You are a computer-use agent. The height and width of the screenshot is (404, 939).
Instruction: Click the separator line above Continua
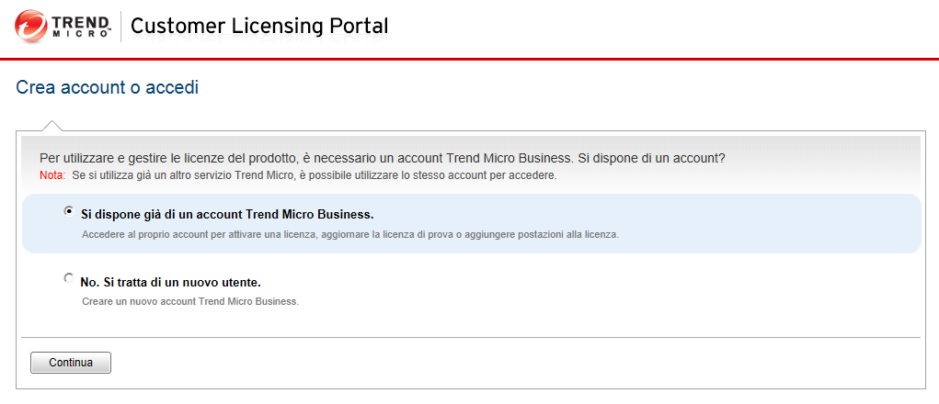click(x=469, y=337)
